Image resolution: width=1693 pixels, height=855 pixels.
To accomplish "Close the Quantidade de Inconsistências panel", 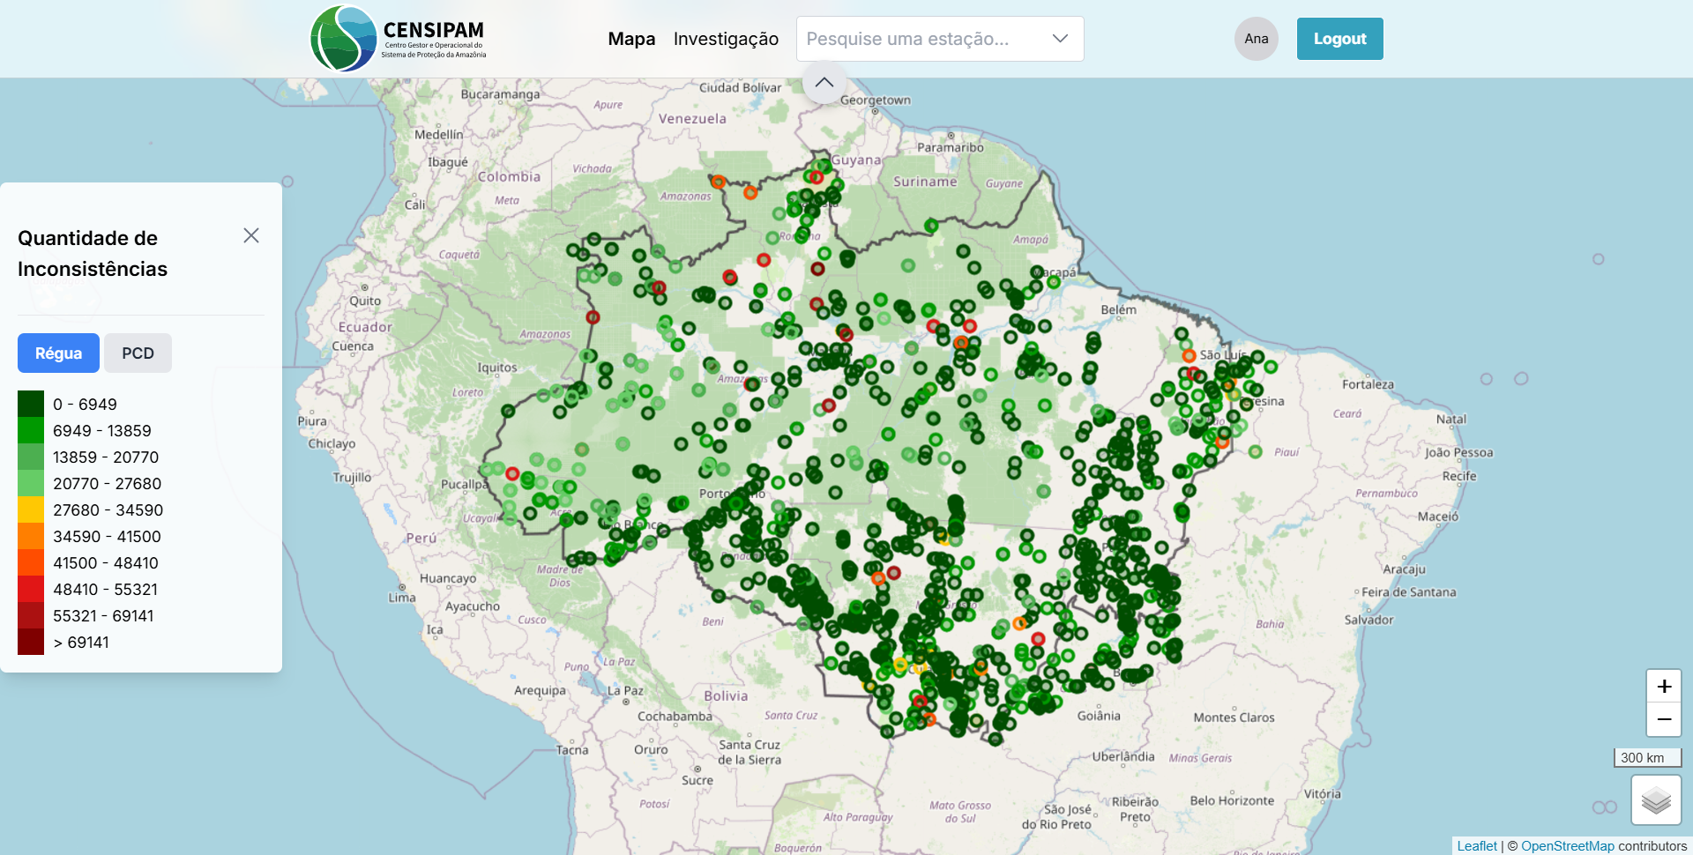I will click(251, 235).
